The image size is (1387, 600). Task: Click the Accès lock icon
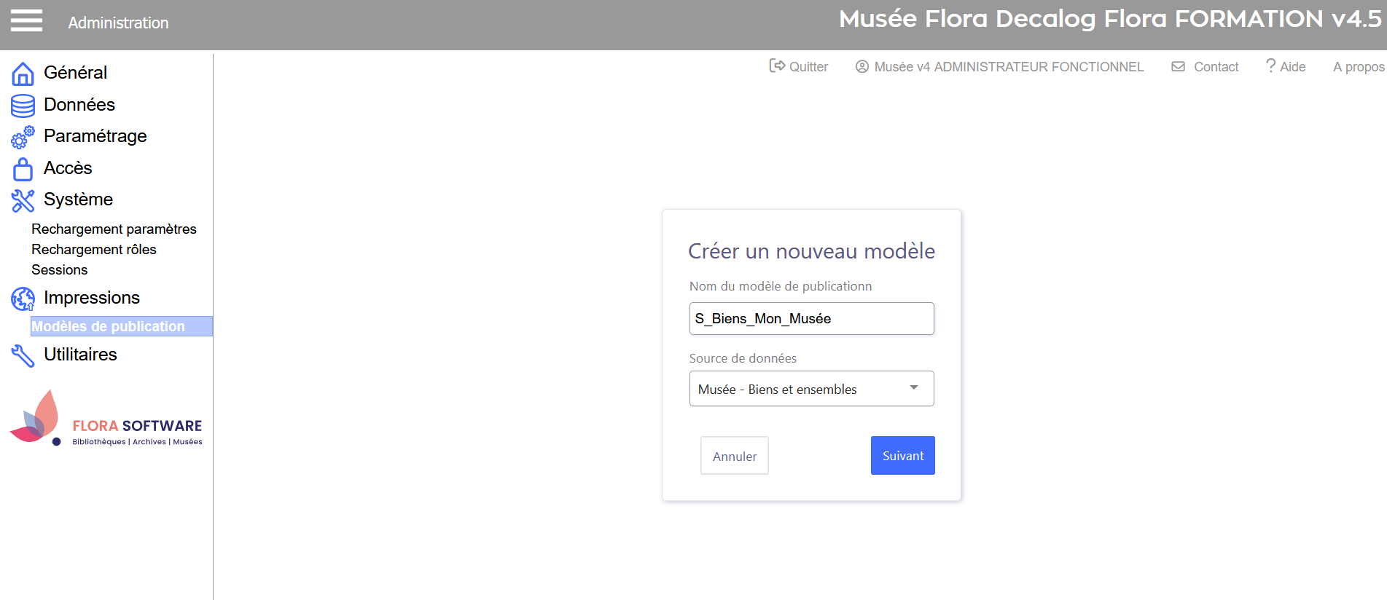23,169
